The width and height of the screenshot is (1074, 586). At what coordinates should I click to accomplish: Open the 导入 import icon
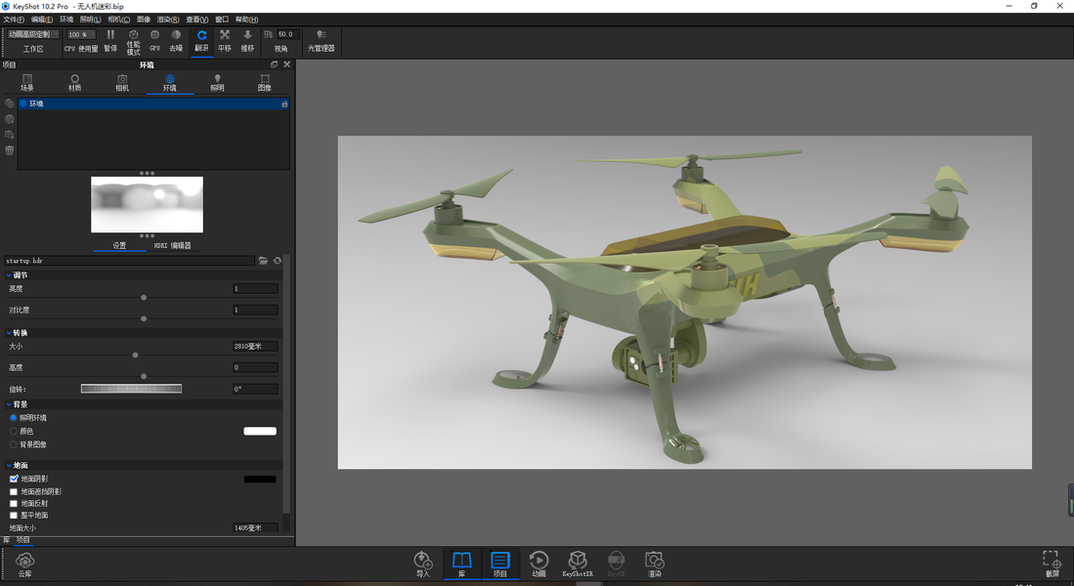(422, 563)
